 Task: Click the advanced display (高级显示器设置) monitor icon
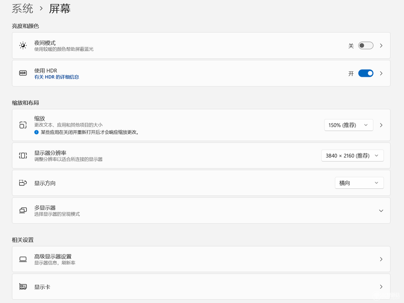click(23, 259)
